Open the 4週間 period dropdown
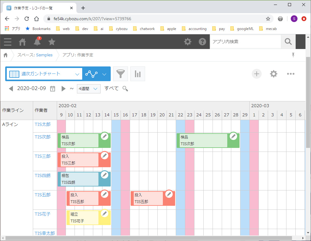311x241 pixels. click(x=89, y=89)
